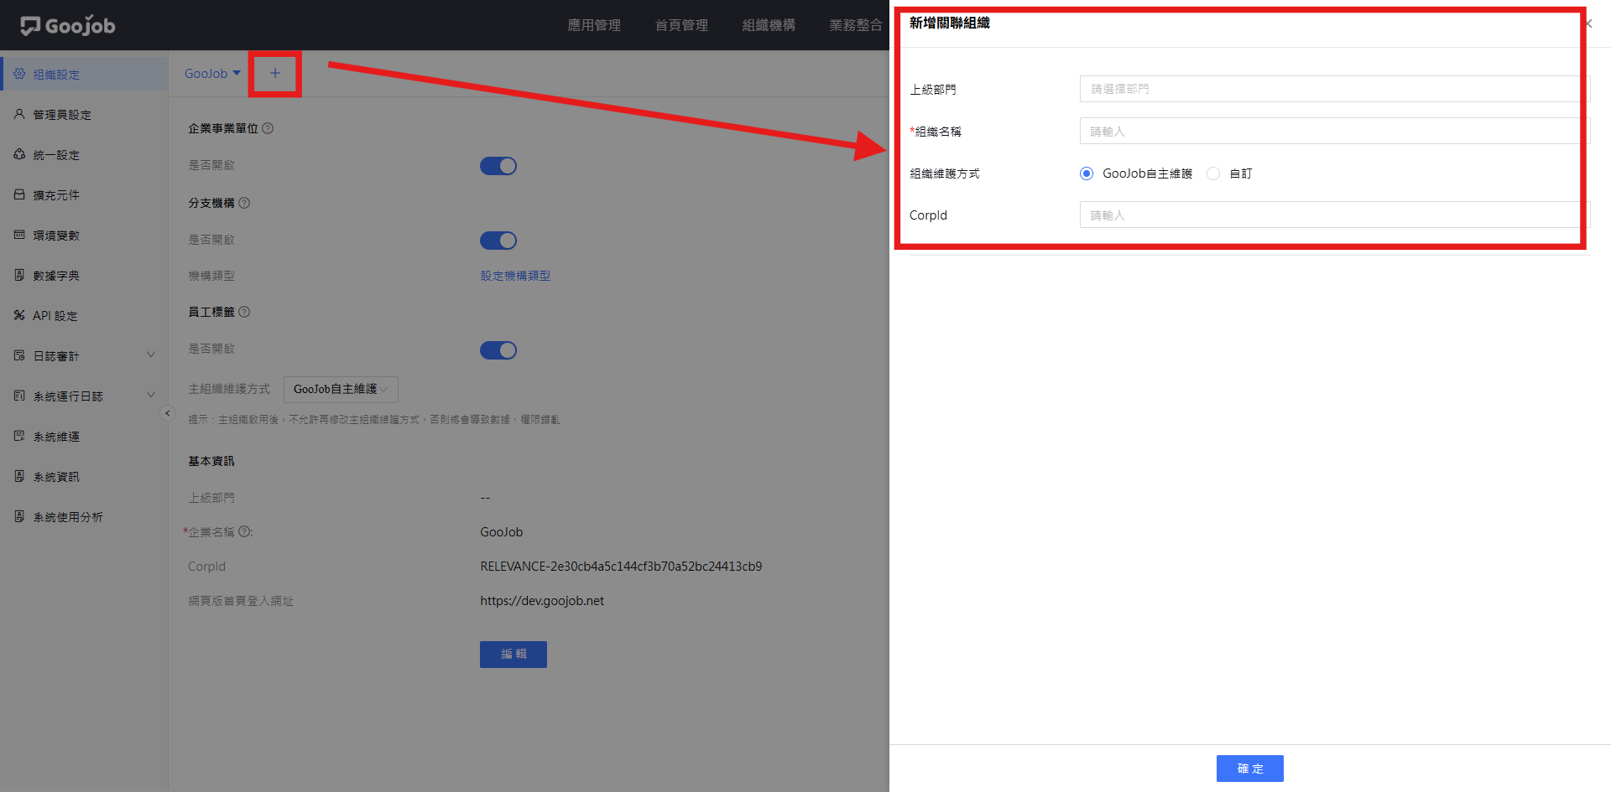
Task: Expand the 日誌審計 submenu chevron
Action: click(151, 355)
